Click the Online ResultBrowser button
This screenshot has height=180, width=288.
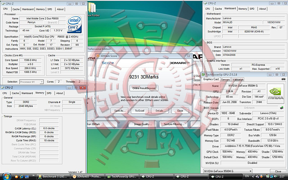tap(144, 88)
